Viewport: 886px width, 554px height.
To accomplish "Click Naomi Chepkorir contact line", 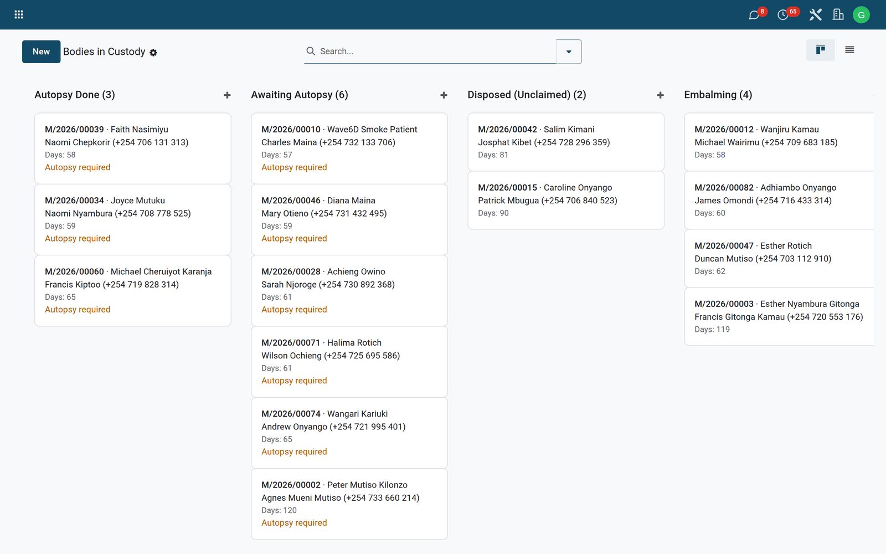I will pyautogui.click(x=117, y=142).
